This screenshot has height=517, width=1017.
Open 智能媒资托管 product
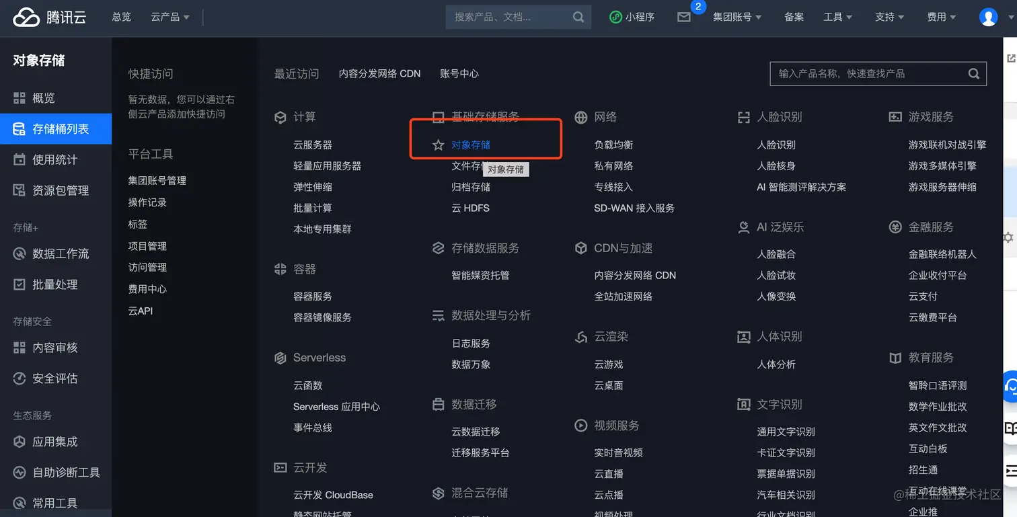(480, 276)
